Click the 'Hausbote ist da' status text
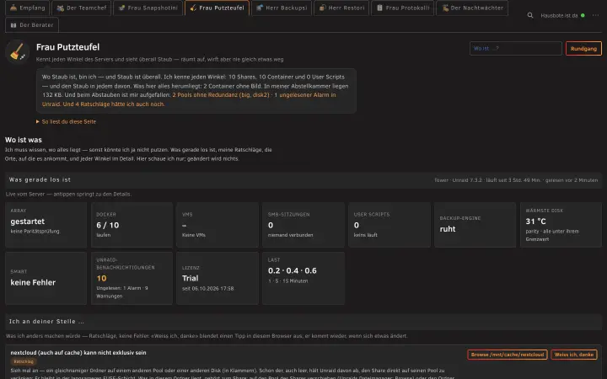This screenshot has width=607, height=379. coord(559,15)
